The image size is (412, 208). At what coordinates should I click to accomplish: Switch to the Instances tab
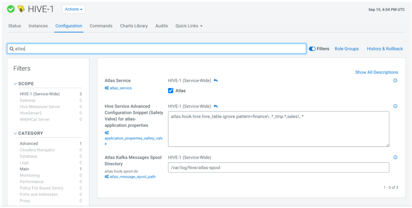click(x=38, y=26)
